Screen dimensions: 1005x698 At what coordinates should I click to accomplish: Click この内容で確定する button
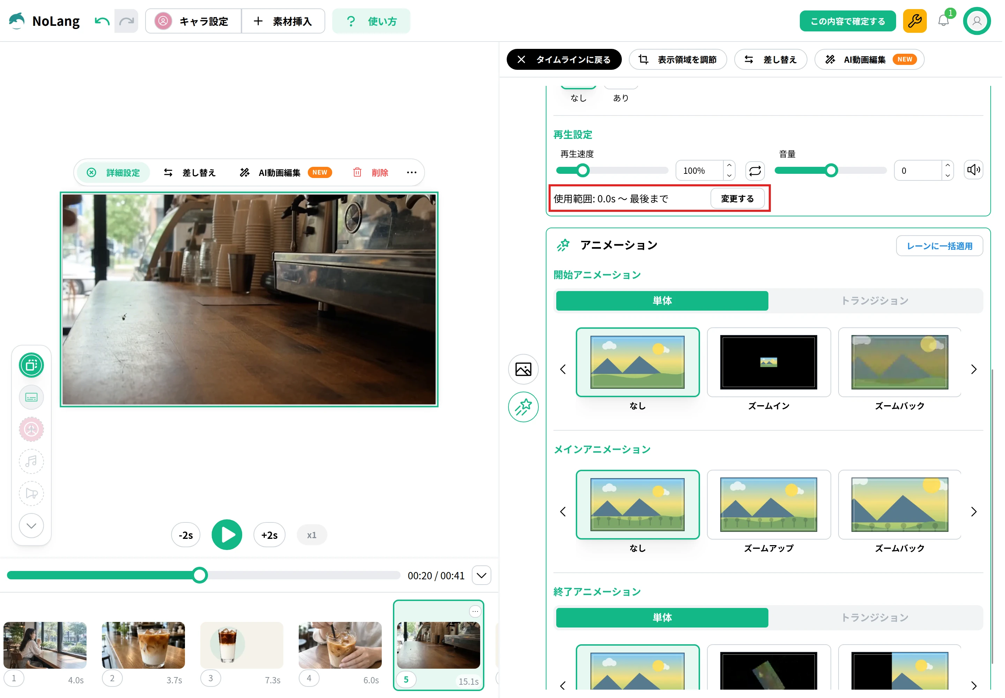point(847,21)
